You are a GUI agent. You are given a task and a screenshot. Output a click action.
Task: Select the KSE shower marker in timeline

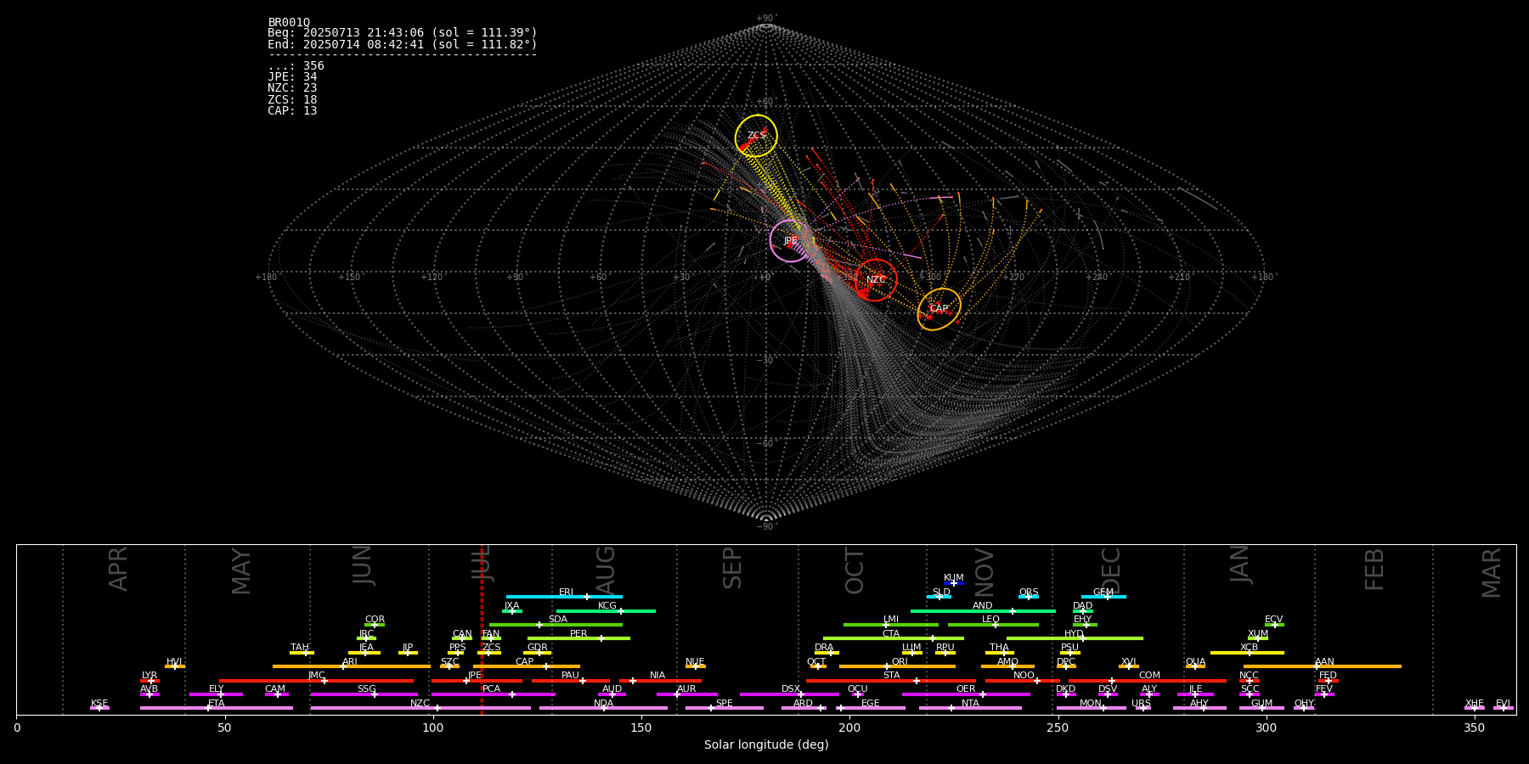(x=99, y=708)
